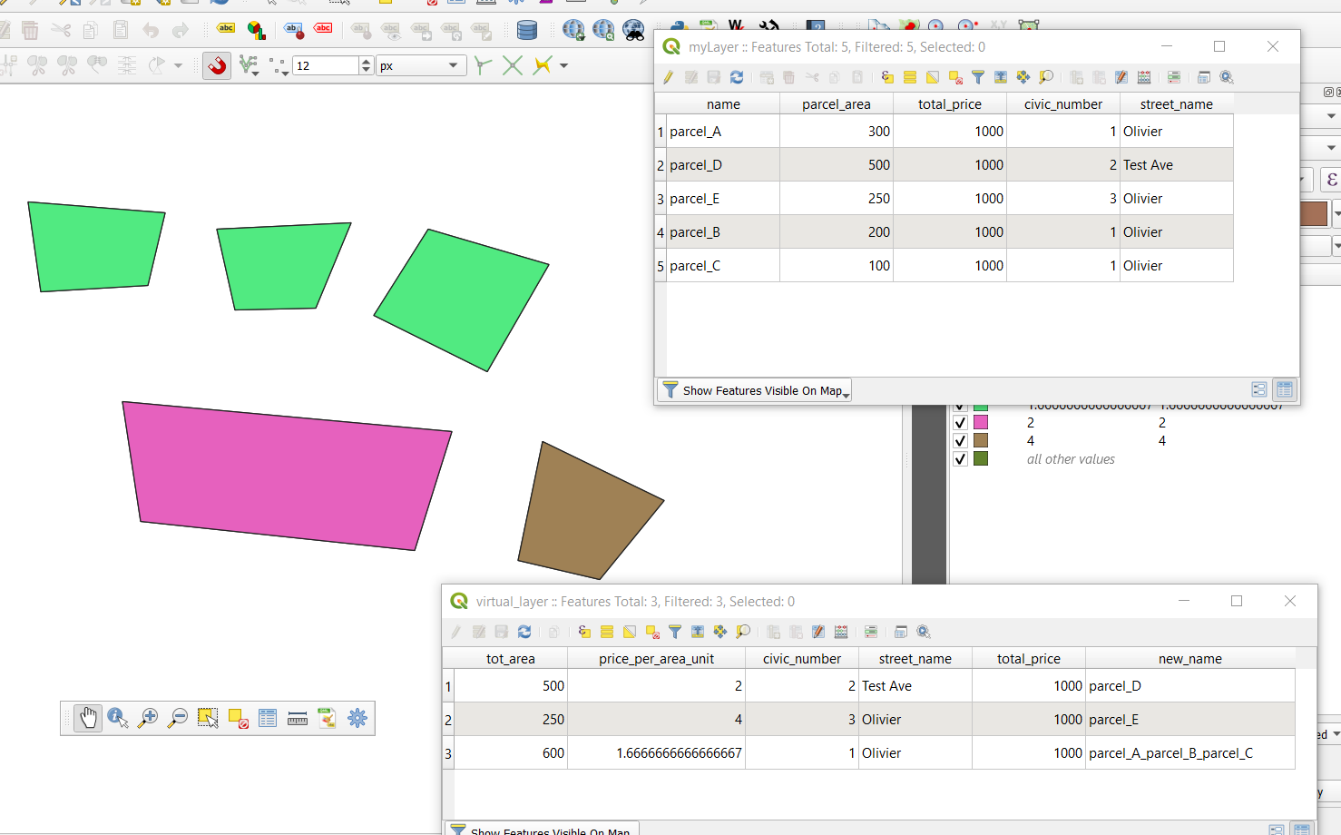
Task: Enable tracing tool
Action: tap(543, 65)
